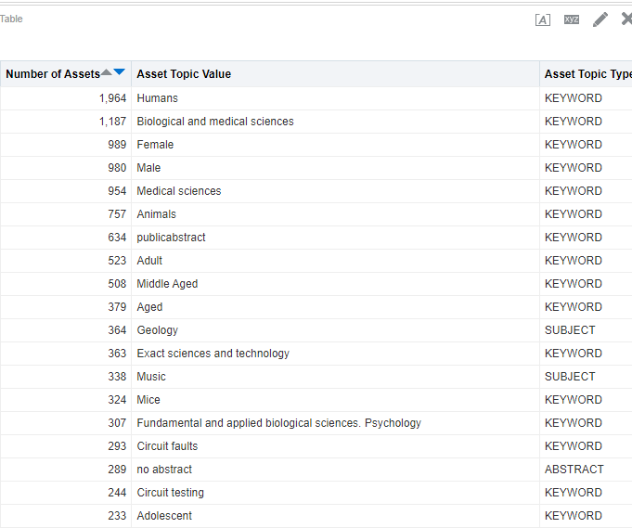Click the Number of Assets column header
The width and height of the screenshot is (632, 528).
coord(53,74)
